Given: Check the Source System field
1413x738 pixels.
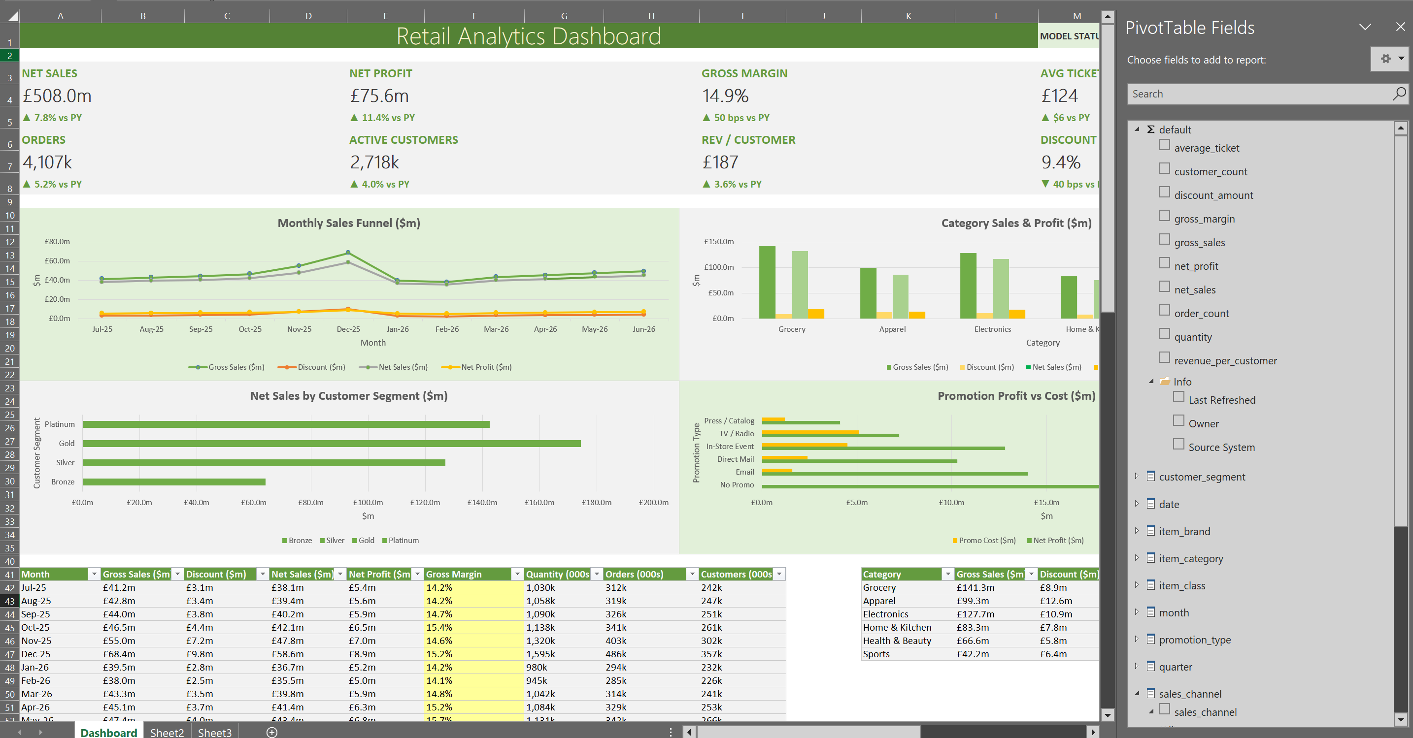Looking at the screenshot, I should [1178, 444].
